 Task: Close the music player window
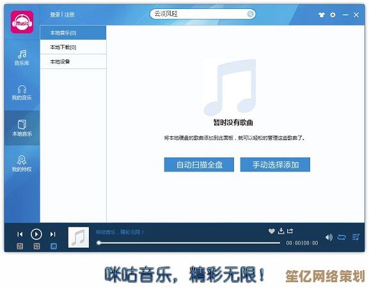[356, 15]
